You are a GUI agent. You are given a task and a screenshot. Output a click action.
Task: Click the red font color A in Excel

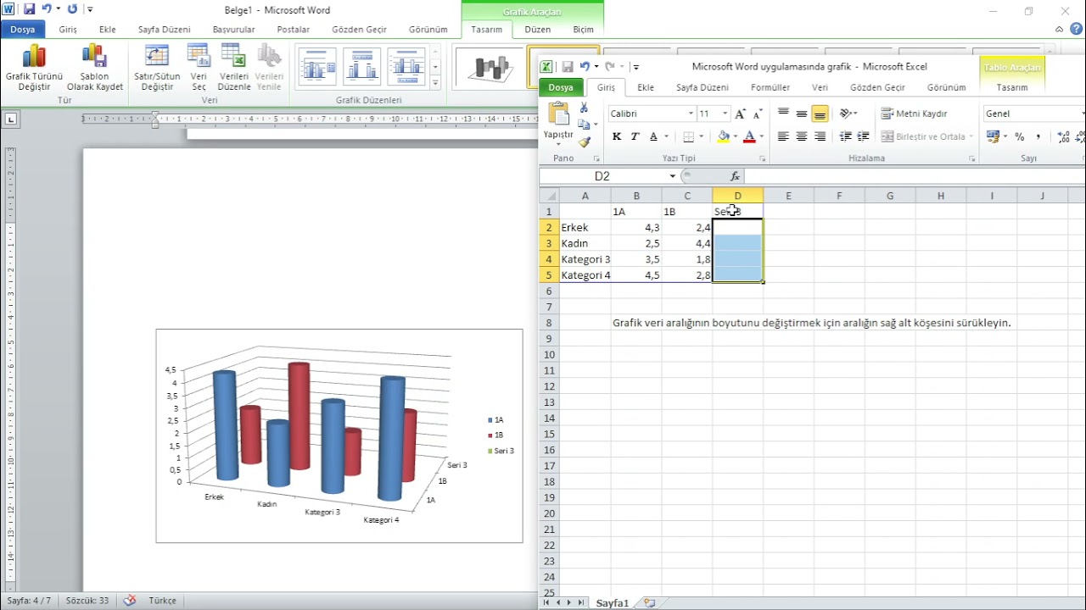[x=749, y=136]
